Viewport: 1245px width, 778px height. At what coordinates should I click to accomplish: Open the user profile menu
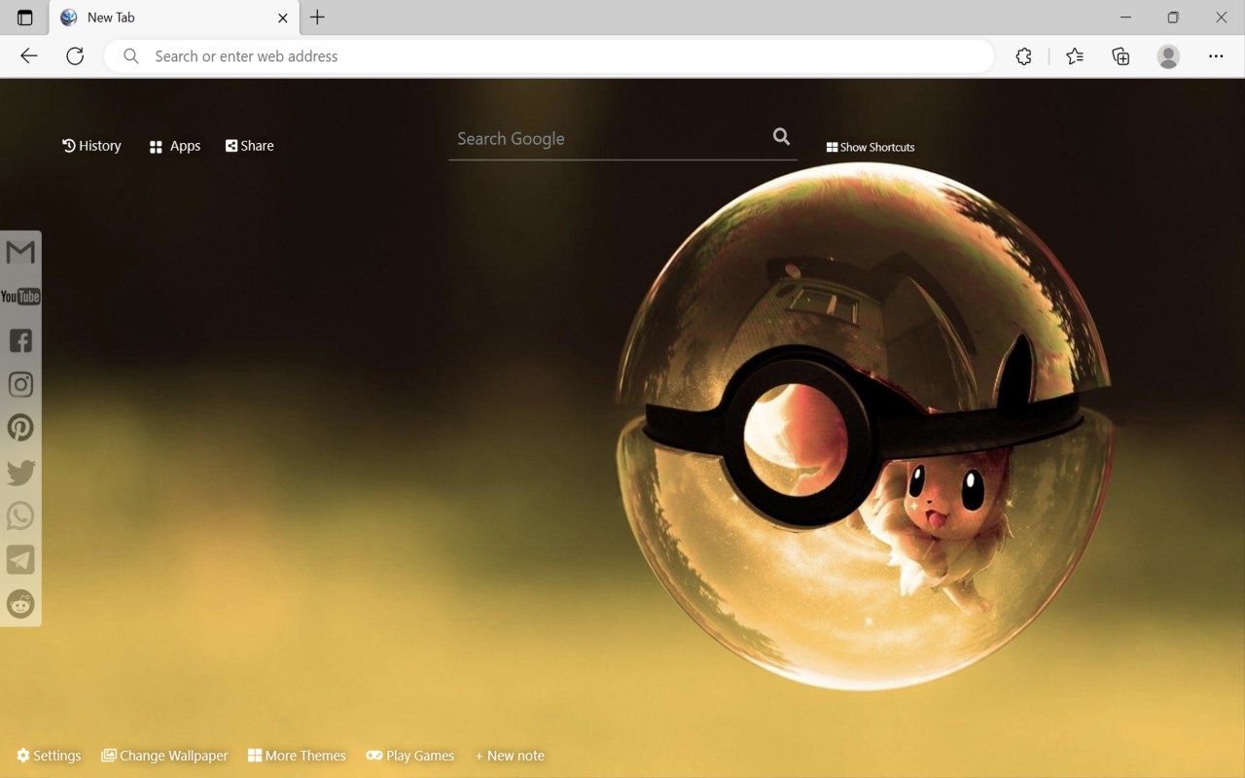pyautogui.click(x=1168, y=56)
